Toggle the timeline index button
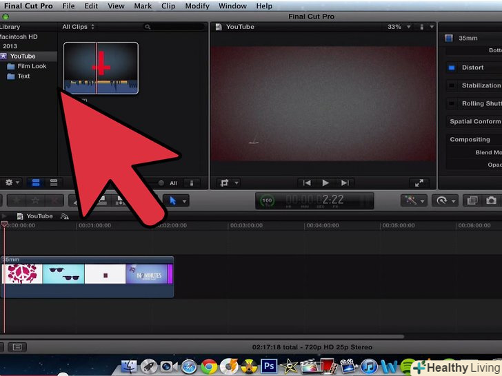Image resolution: width=502 pixels, height=376 pixels. point(17,347)
